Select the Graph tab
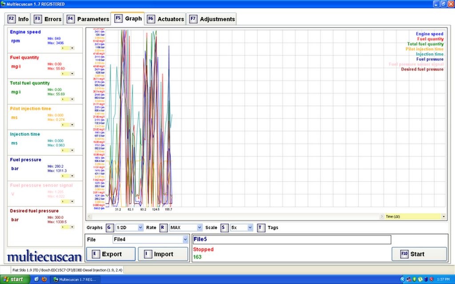 coord(128,19)
